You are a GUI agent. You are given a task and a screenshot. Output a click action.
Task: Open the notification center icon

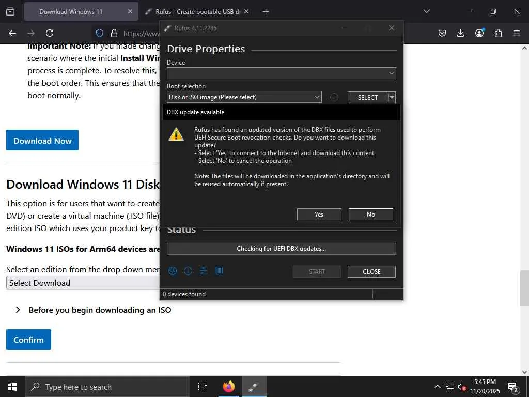tap(513, 387)
